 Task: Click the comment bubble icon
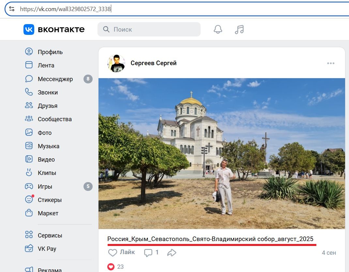pos(148,252)
